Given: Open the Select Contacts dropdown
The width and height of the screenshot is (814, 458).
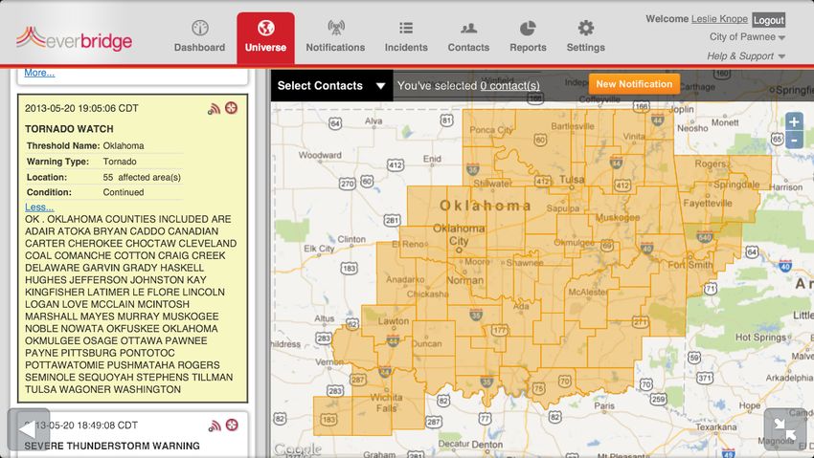Looking at the screenshot, I should pos(331,85).
